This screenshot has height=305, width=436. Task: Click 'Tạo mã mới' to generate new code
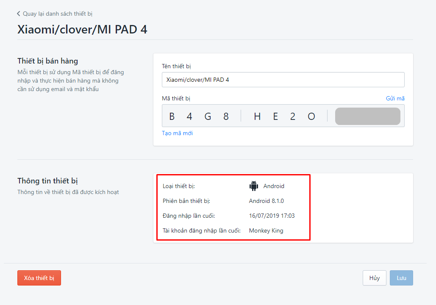[177, 133]
